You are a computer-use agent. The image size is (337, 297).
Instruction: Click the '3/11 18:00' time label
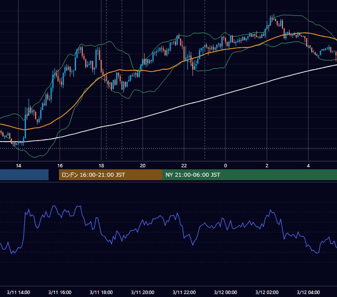point(101,292)
